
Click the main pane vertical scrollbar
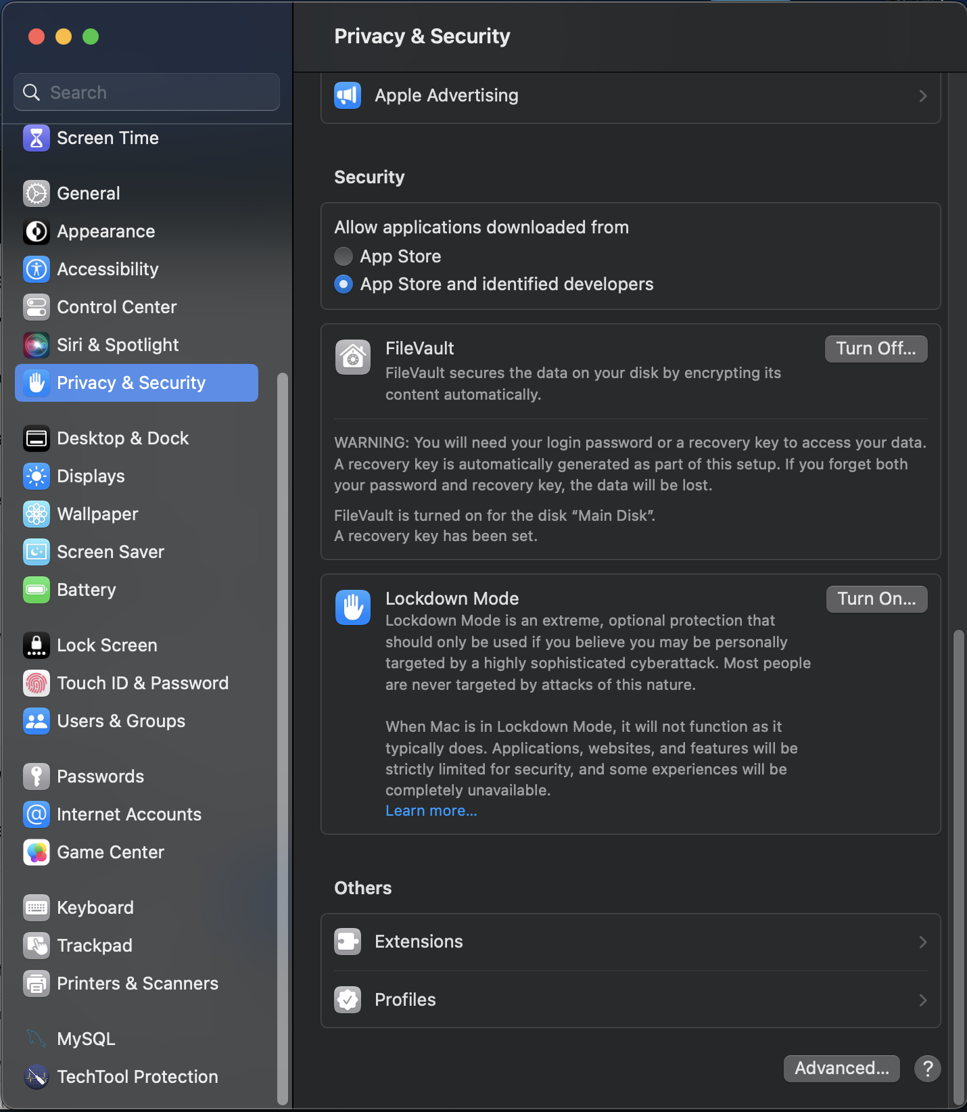[x=958, y=866]
